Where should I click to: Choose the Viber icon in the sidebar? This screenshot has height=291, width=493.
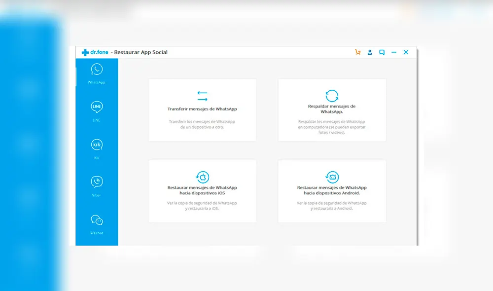97,182
